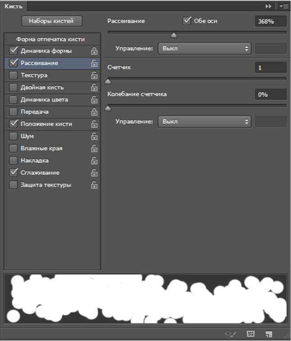
Task: Open the brush panel flyout menu
Action: tap(284, 6)
